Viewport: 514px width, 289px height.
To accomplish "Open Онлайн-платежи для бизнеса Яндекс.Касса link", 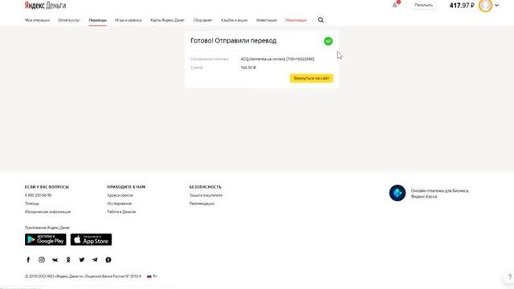I will 440,193.
